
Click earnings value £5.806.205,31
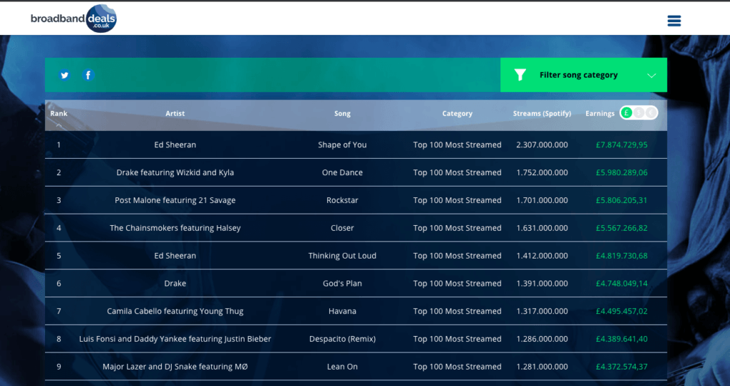click(622, 200)
